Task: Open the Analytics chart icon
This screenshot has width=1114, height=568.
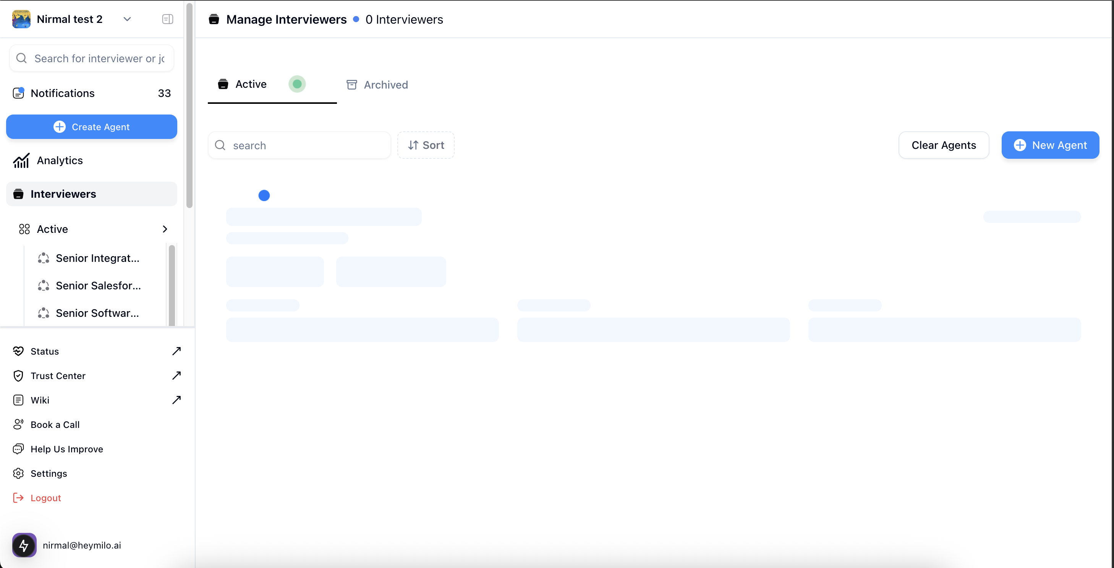Action: click(21, 160)
